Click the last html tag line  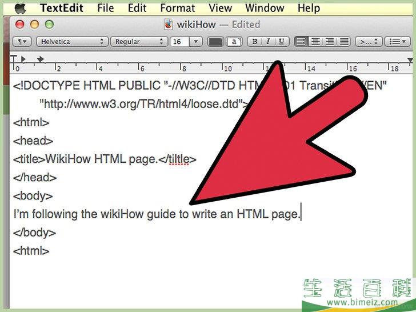(x=31, y=251)
